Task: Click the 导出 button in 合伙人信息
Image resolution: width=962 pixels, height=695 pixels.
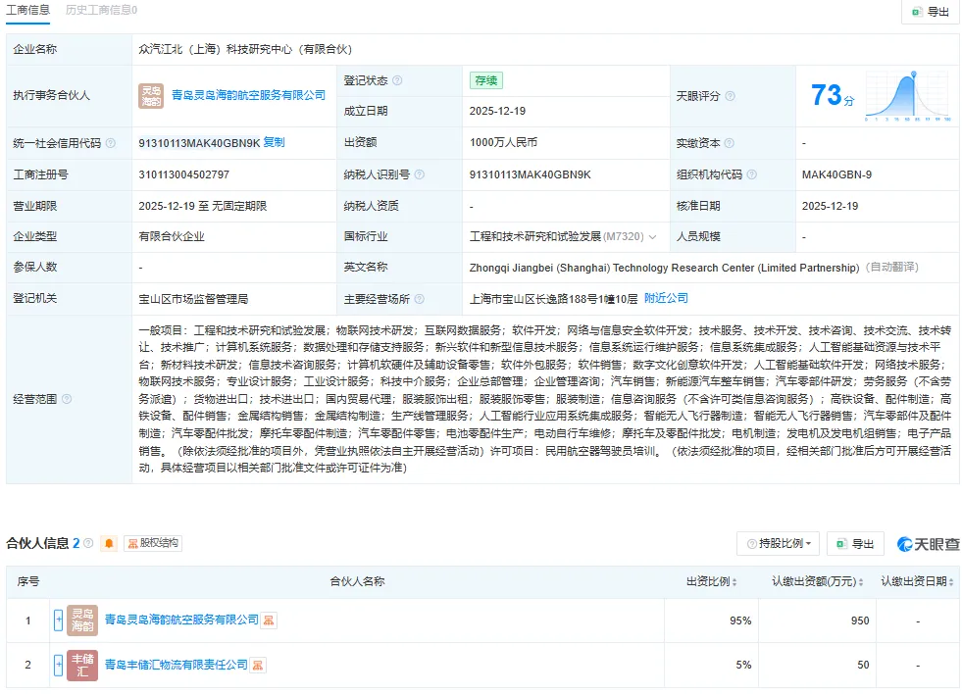Action: [856, 543]
